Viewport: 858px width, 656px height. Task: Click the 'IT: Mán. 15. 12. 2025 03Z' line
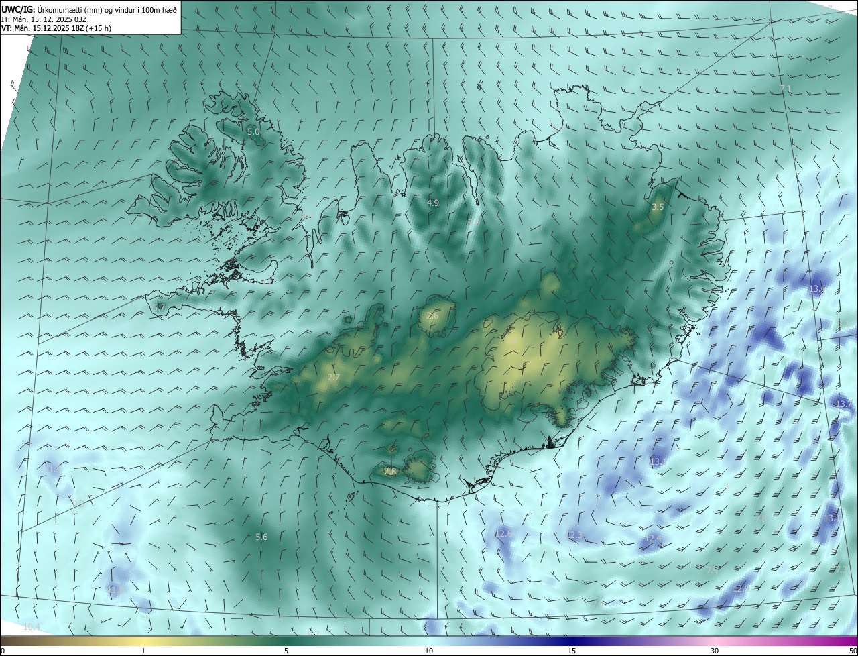coord(46,19)
